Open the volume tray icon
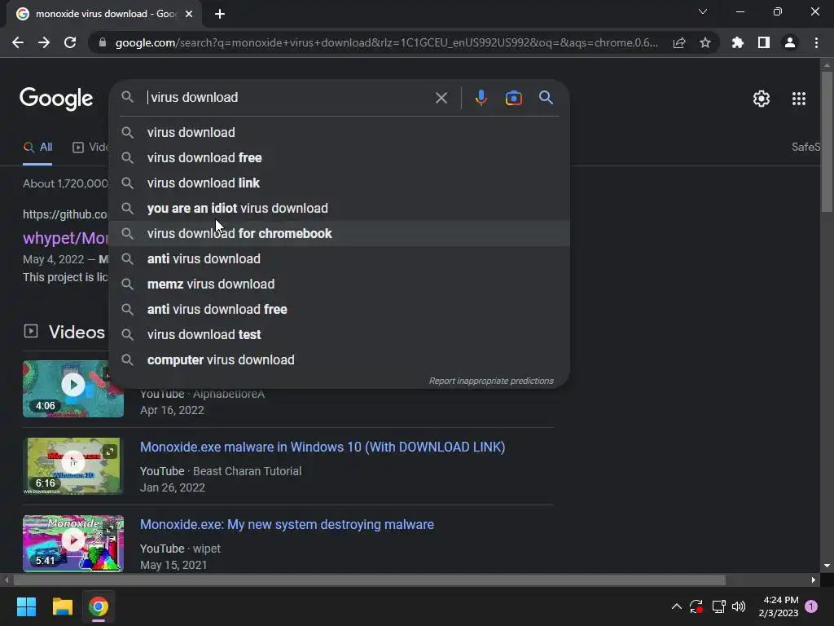The height and width of the screenshot is (626, 834). tap(739, 606)
